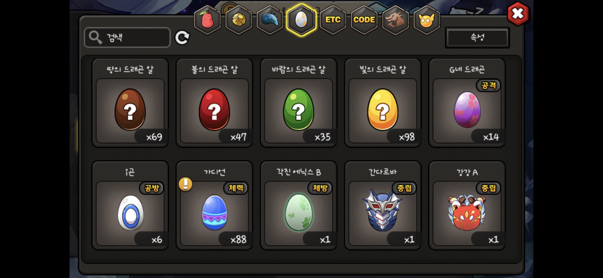The image size is (603, 278).
Task: Open the brown dragon head category tab
Action: point(396,20)
